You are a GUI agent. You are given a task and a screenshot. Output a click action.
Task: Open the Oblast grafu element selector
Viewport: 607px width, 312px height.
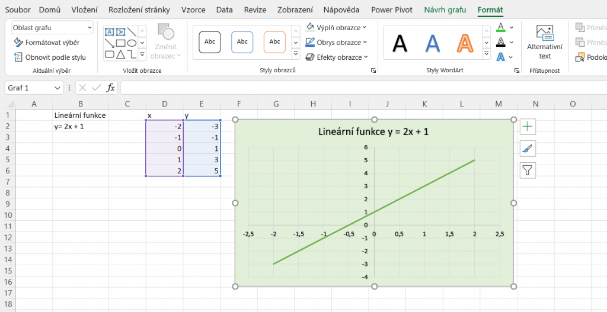click(x=52, y=28)
